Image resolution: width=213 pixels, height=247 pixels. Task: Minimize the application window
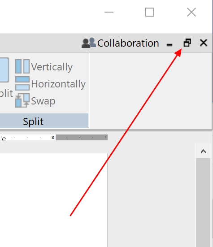coord(109,12)
